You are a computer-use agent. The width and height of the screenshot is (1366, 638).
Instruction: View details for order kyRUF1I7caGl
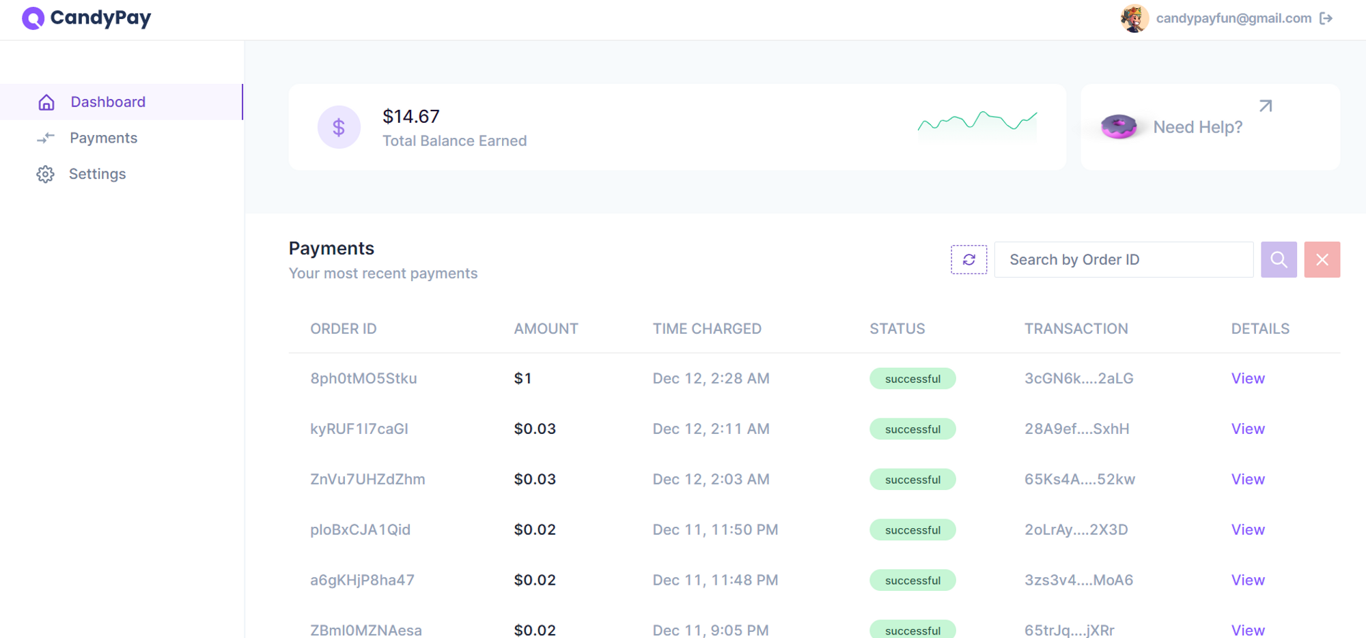[1248, 429]
